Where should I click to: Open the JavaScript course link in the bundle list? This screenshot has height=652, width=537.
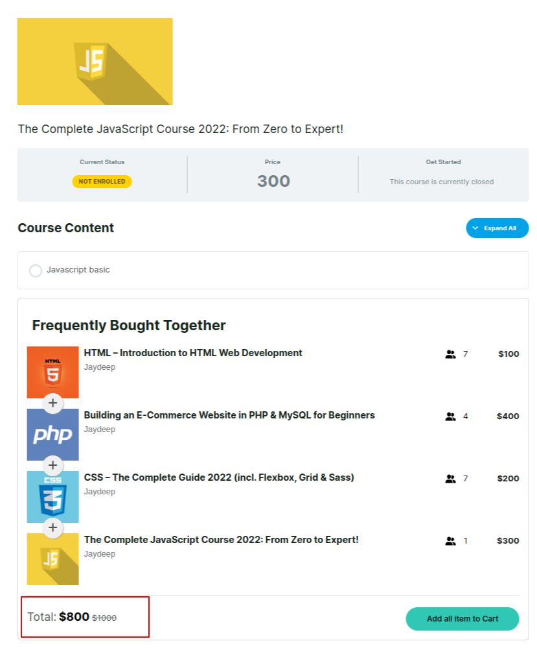pyautogui.click(x=221, y=540)
